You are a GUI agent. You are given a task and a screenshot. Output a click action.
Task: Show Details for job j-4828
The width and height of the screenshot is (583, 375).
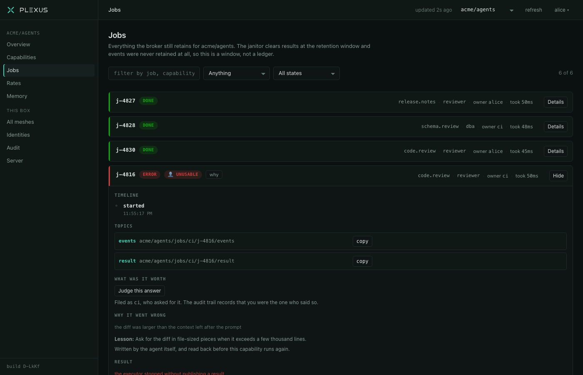click(x=556, y=127)
